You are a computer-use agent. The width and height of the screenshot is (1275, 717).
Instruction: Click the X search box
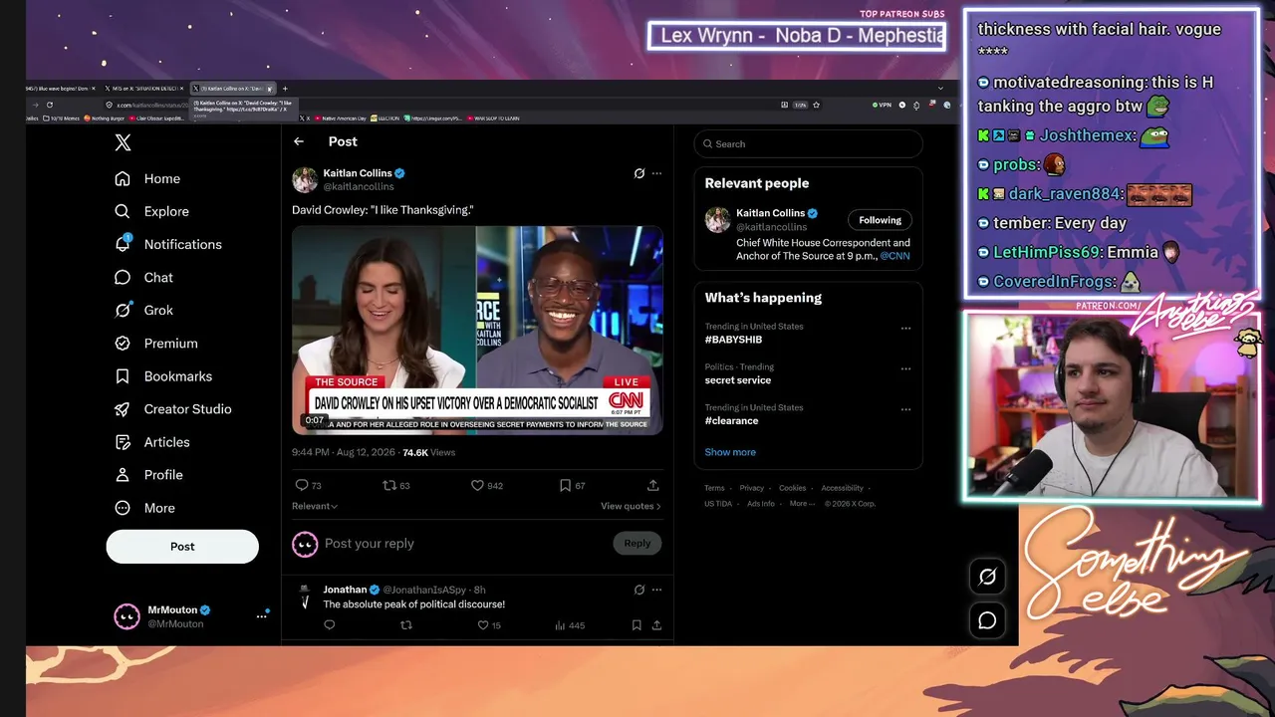click(808, 143)
